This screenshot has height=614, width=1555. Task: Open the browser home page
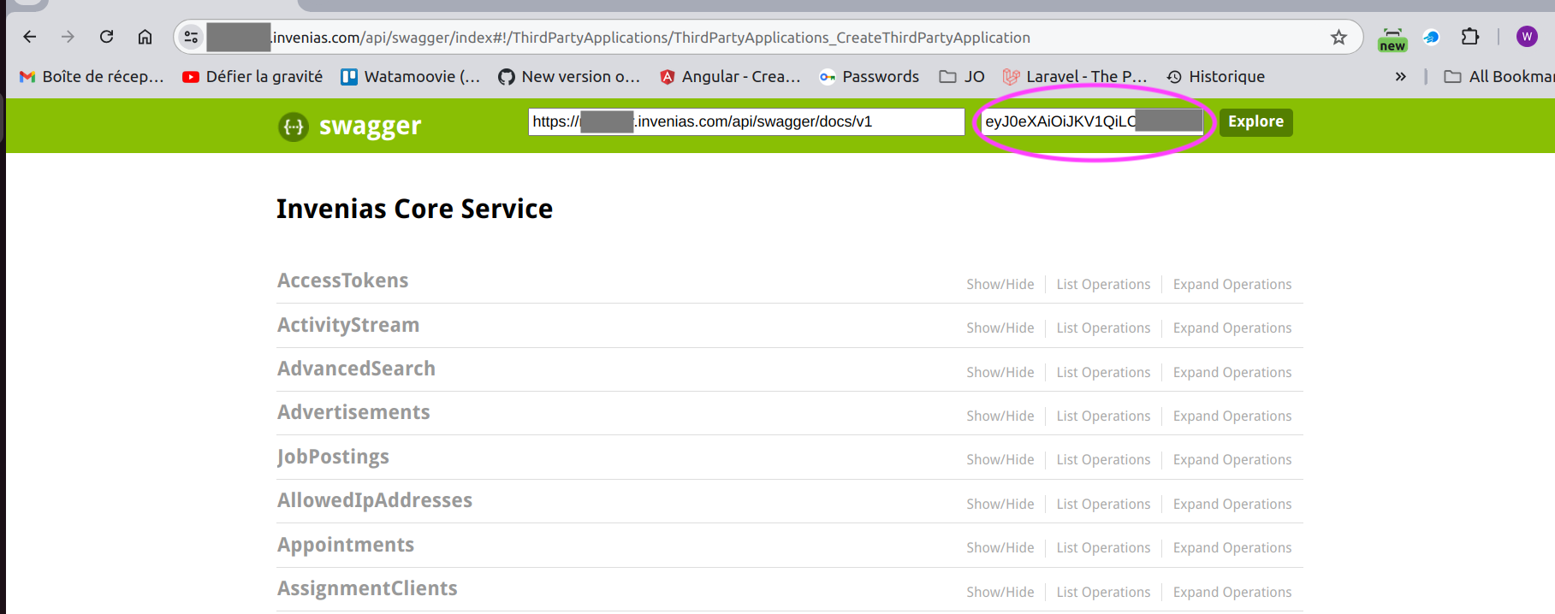coord(145,37)
